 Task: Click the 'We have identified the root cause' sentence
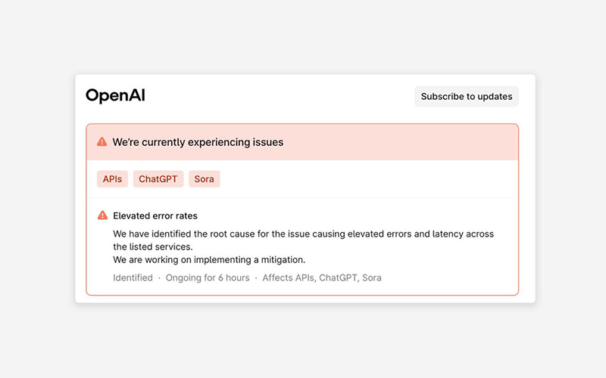coord(304,240)
